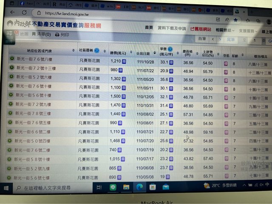272x204 pixels.
Task: Click the browser back arrow
Action: (x=12, y=13)
